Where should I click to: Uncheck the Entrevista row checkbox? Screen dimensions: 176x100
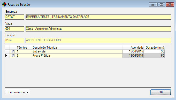[13, 51]
